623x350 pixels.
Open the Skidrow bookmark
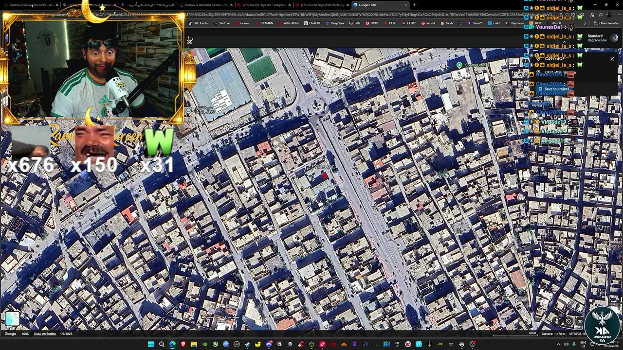pos(223,23)
